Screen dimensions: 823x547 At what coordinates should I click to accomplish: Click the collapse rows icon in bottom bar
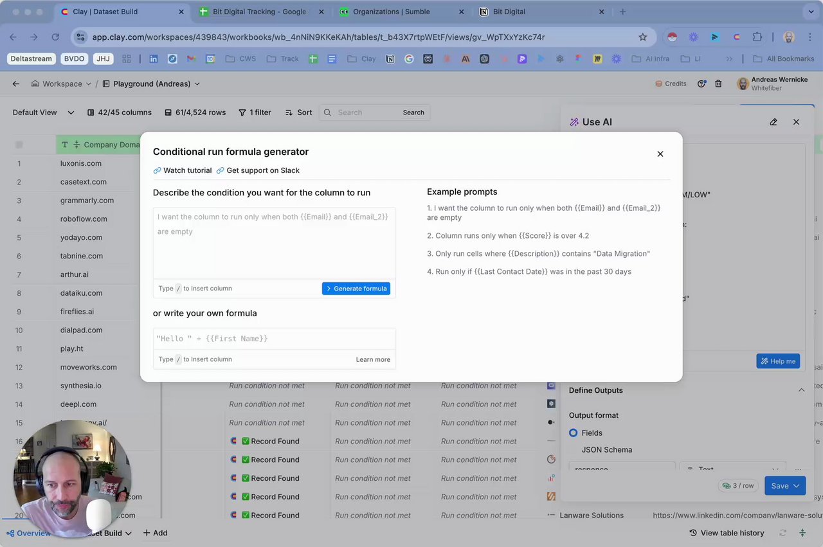point(802,533)
